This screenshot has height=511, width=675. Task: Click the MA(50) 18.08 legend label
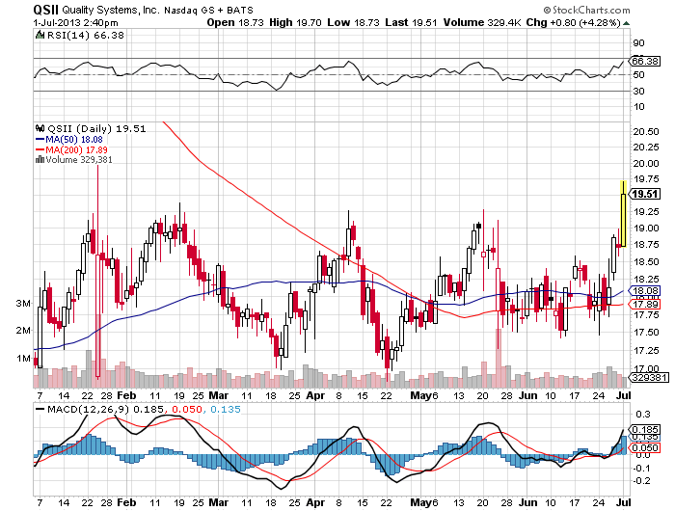(x=74, y=140)
